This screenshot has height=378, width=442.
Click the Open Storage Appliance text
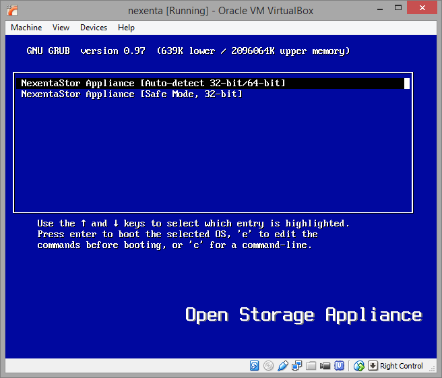tap(304, 315)
